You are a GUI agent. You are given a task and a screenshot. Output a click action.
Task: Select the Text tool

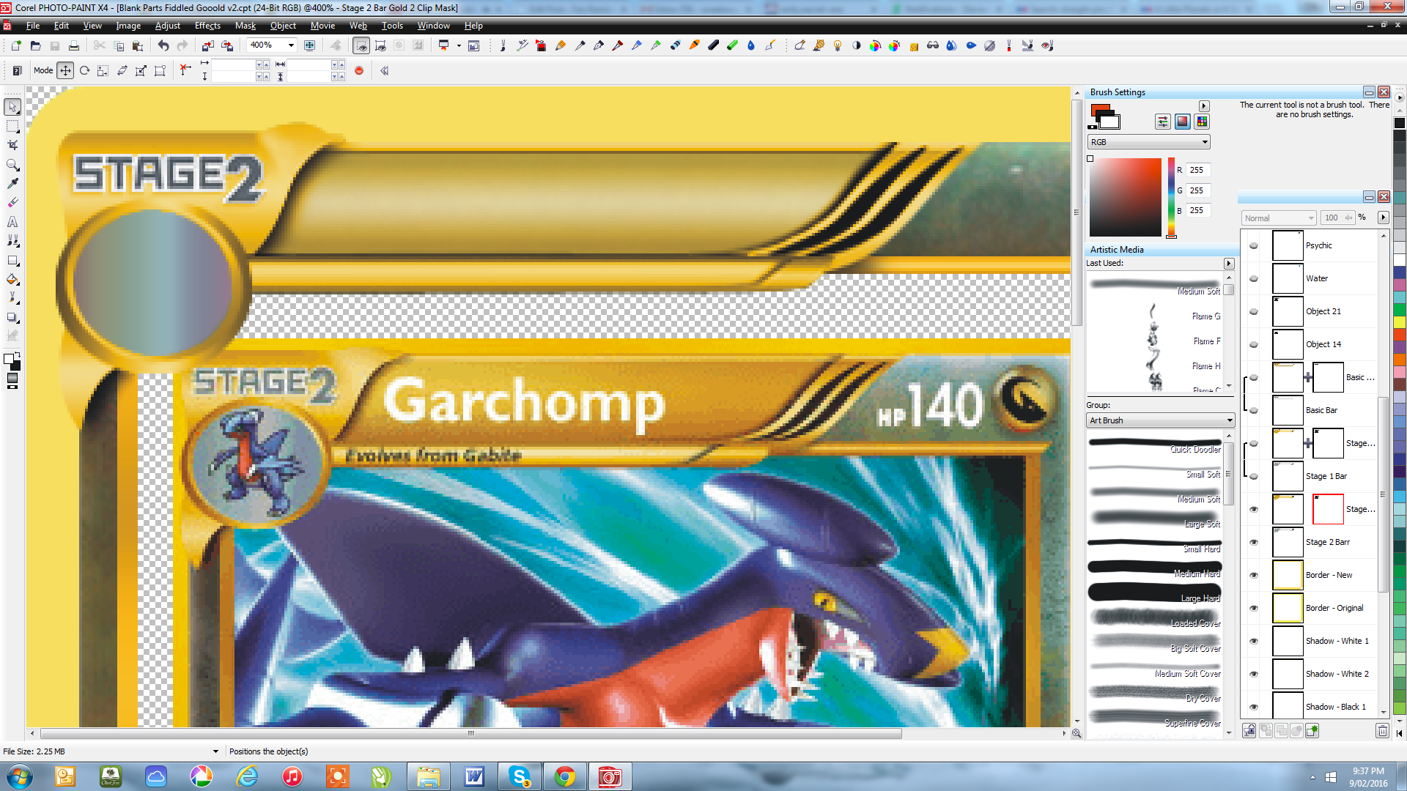[12, 221]
